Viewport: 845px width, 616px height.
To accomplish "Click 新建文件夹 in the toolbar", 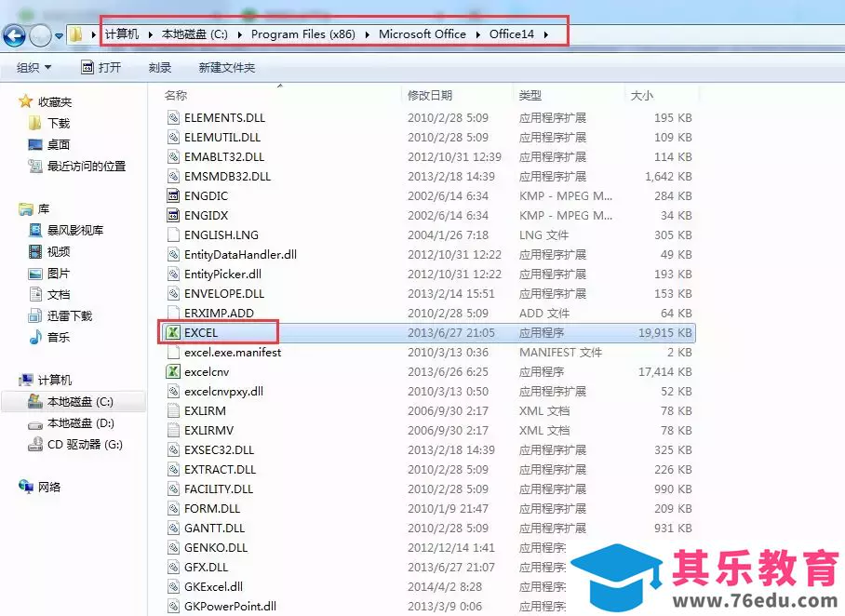I will click(x=226, y=67).
